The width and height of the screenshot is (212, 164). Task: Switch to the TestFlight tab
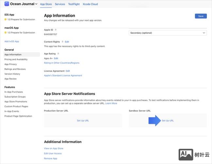click(x=75, y=4)
